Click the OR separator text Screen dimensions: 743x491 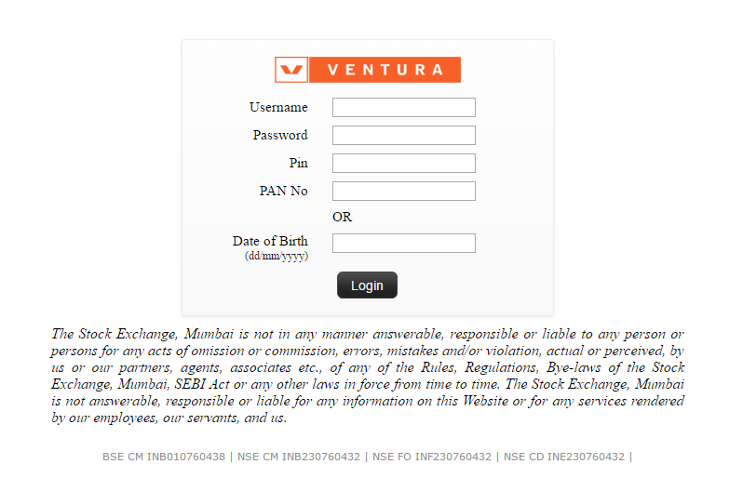click(343, 218)
